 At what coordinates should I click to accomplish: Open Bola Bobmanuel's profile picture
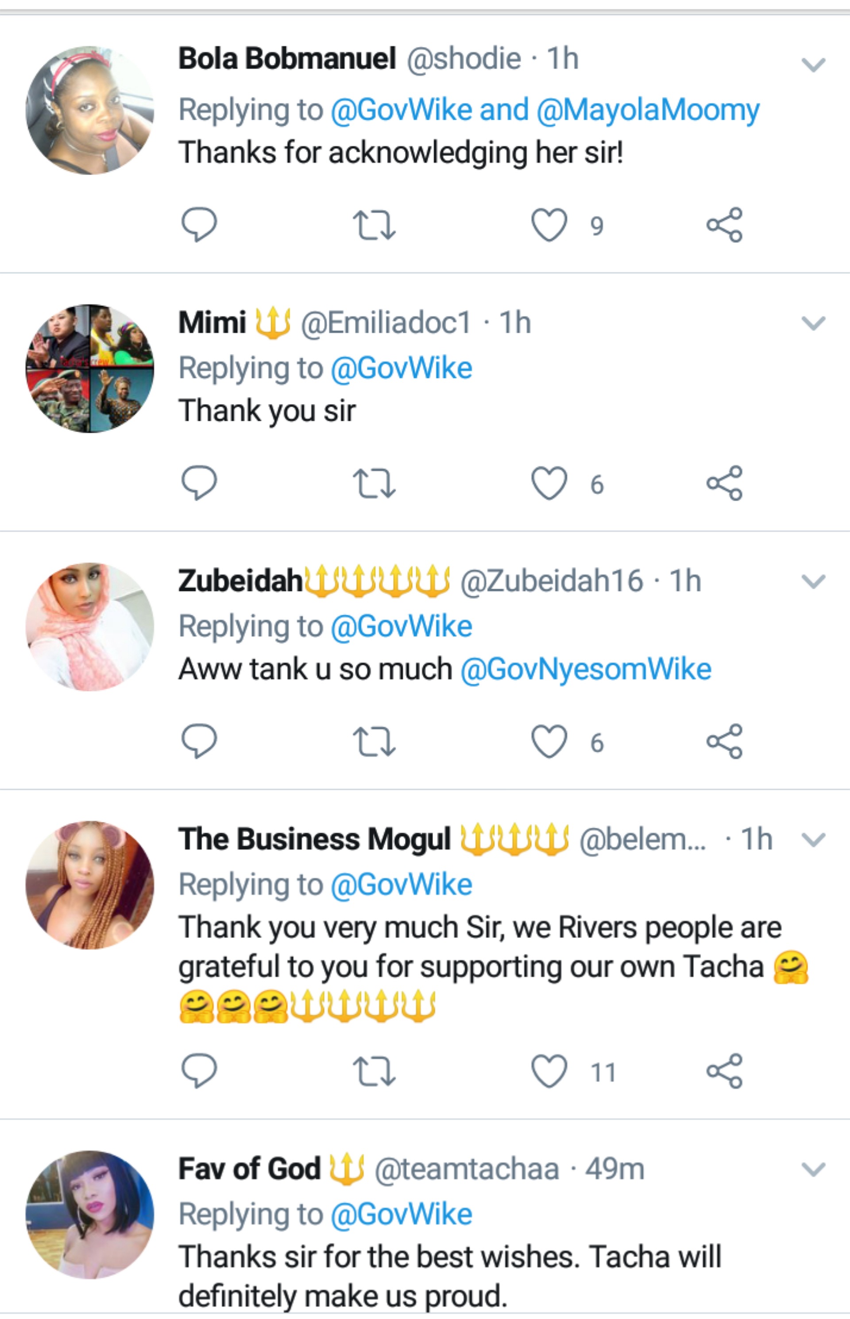[90, 110]
